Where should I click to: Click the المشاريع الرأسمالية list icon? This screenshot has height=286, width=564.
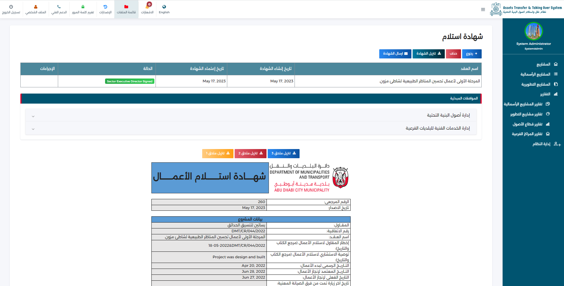click(x=556, y=74)
